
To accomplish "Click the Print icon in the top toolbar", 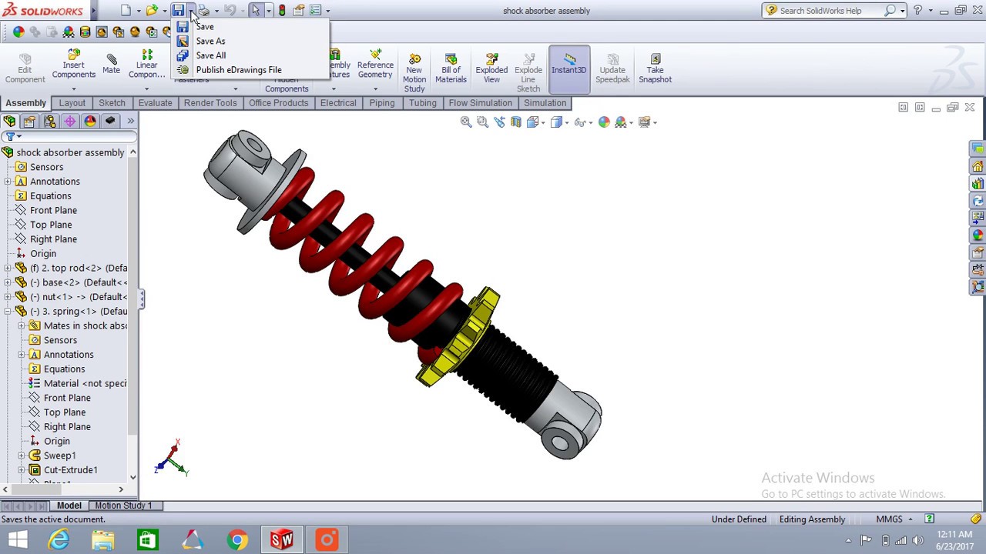I will (204, 10).
